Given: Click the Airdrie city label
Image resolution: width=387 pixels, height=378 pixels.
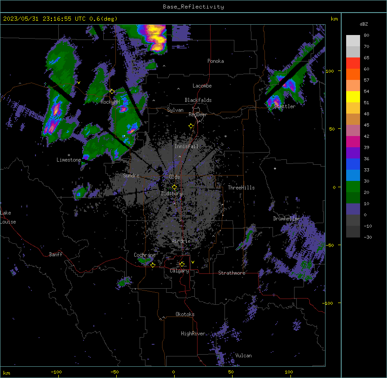Looking at the screenshot, I should pyautogui.click(x=181, y=241).
